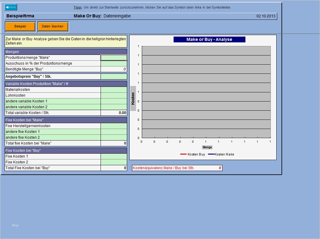Click the Fixe Kosten 2 input cell
Image resolution: width=320 pixels, height=239 pixels.
pos(114,162)
